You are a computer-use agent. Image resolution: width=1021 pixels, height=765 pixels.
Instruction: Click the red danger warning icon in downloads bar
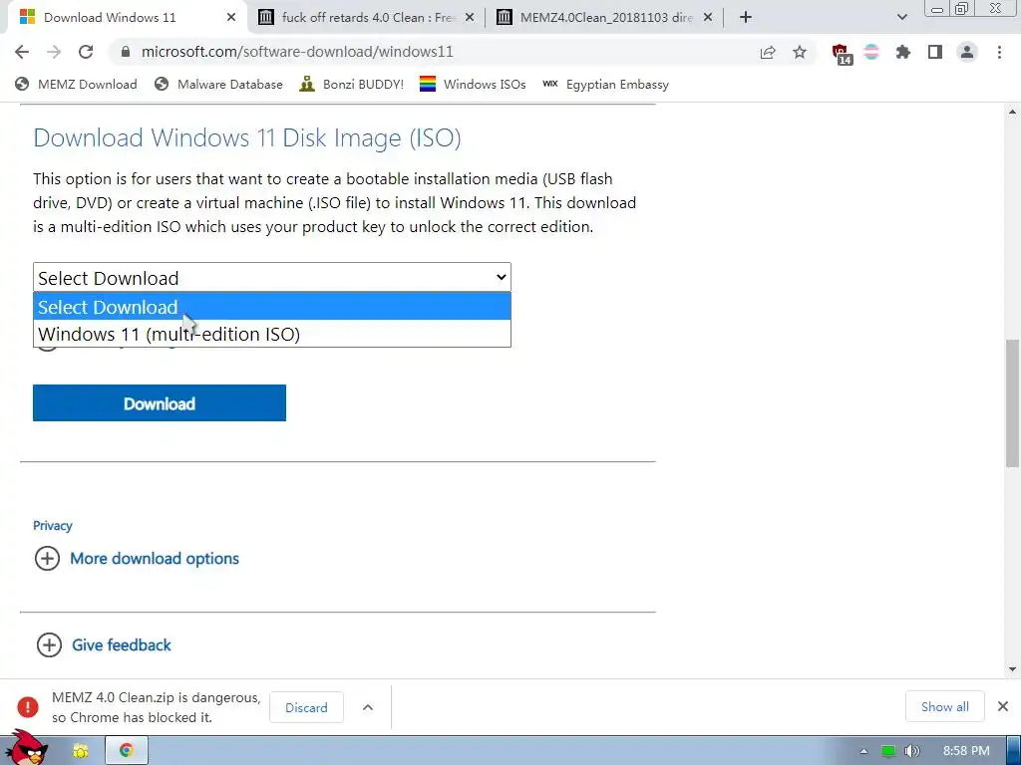click(x=27, y=706)
